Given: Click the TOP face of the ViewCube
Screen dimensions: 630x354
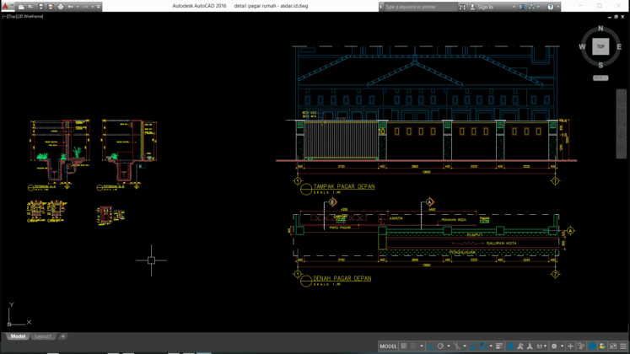Looking at the screenshot, I should coord(600,46).
